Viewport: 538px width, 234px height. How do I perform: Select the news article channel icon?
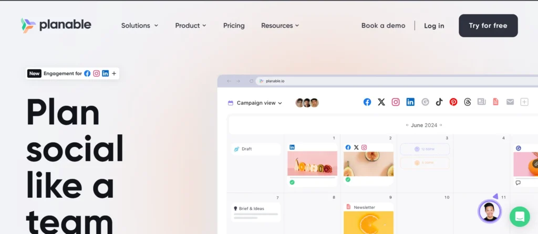(482, 102)
